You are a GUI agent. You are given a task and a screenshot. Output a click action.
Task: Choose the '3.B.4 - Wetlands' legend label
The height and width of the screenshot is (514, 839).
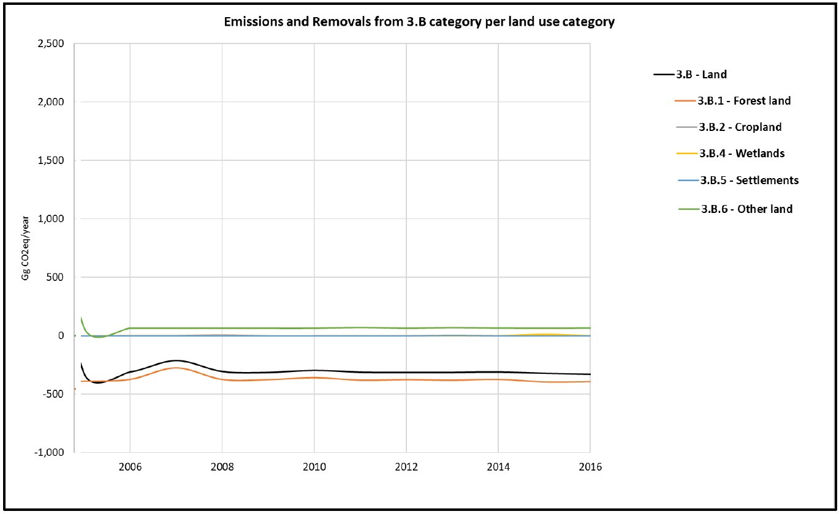742,154
